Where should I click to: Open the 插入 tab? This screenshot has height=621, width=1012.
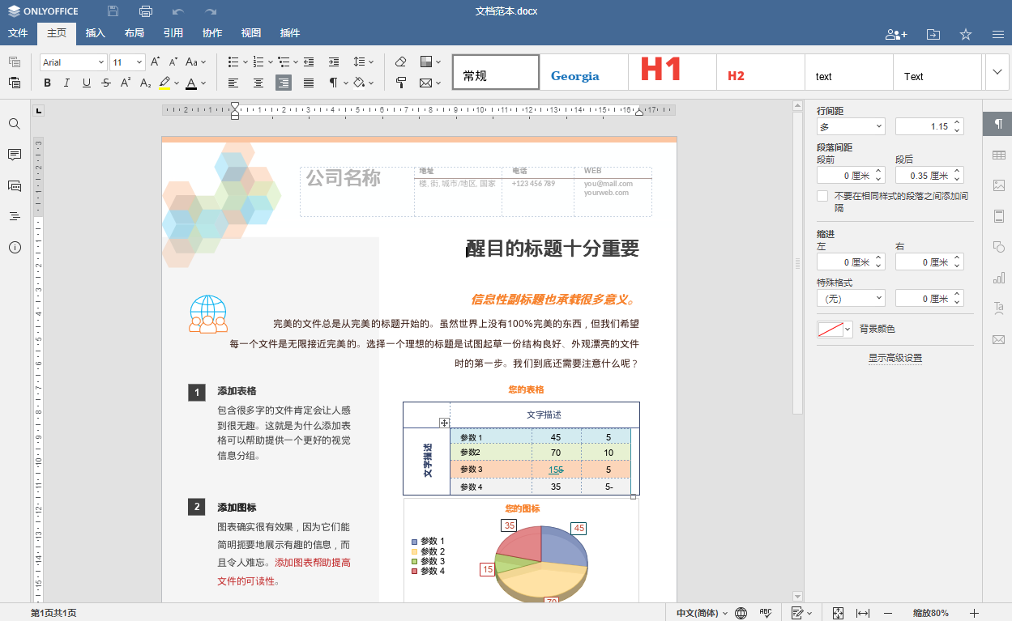point(96,33)
